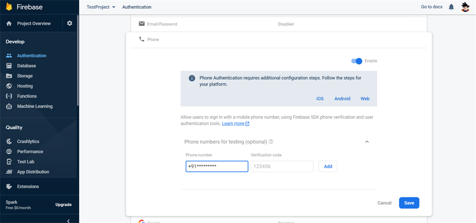476x223 pixels.
Task: Click the Verification code input field
Action: (x=282, y=167)
